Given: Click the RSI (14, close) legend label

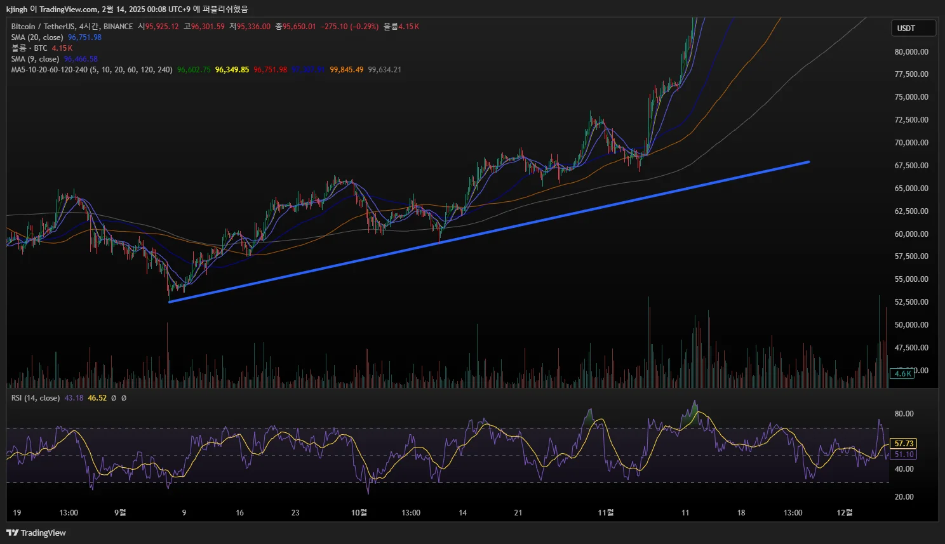Looking at the screenshot, I should [x=36, y=398].
